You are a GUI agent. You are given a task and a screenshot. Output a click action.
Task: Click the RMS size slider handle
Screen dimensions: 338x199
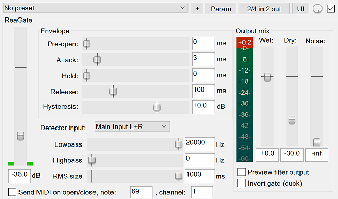click(178, 176)
